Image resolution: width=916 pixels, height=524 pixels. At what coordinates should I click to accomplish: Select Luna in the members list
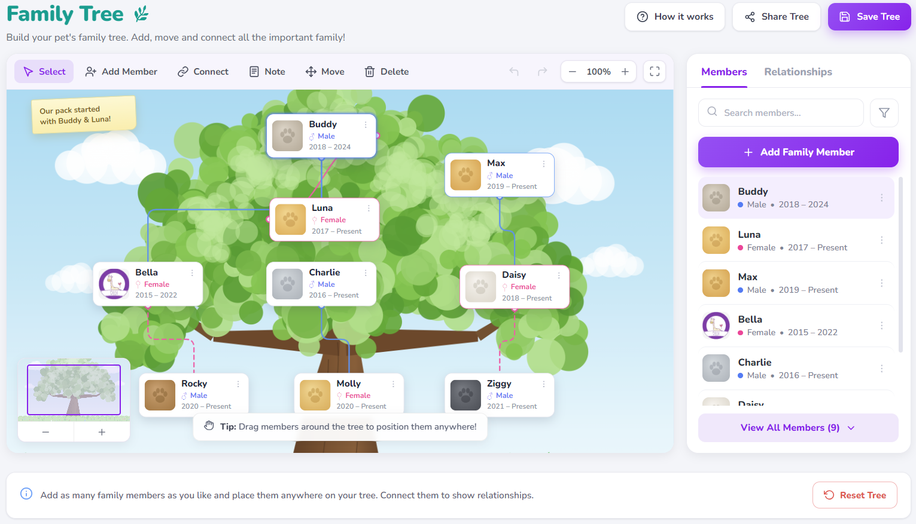click(x=796, y=240)
